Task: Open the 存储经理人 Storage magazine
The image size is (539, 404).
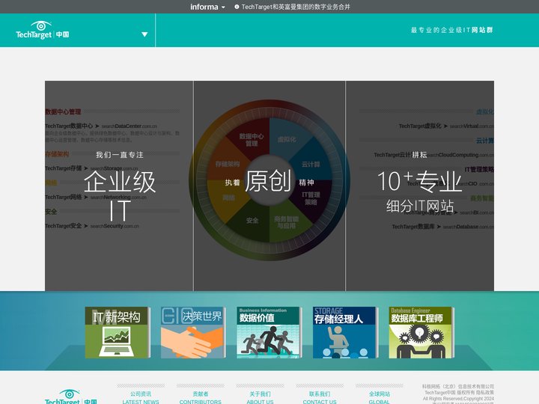Action: (345, 332)
